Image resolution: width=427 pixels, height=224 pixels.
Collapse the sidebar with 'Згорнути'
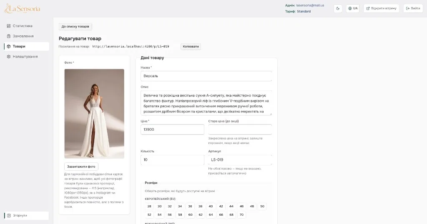(x=26, y=216)
